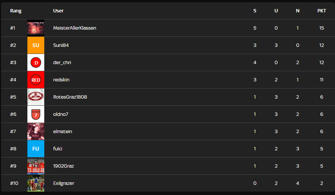
Task: Open the RotesGraz1808 username link
Action: pos(70,97)
